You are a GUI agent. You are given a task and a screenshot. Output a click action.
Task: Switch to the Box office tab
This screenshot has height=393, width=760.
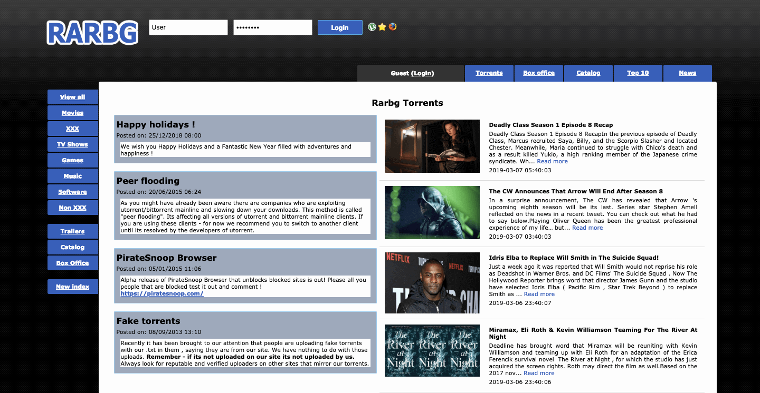pos(539,73)
